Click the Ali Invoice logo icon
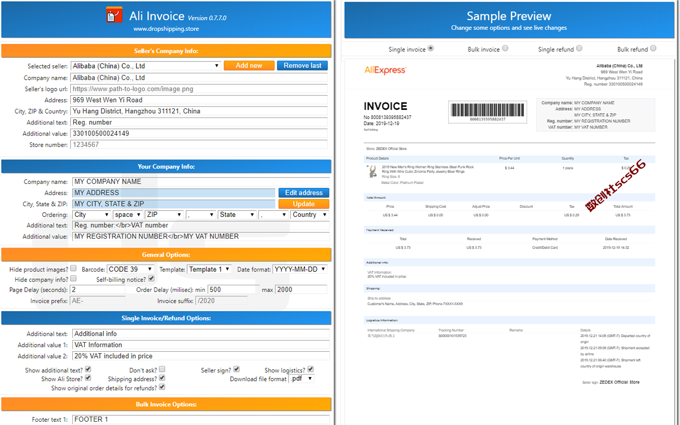 pyautogui.click(x=114, y=15)
